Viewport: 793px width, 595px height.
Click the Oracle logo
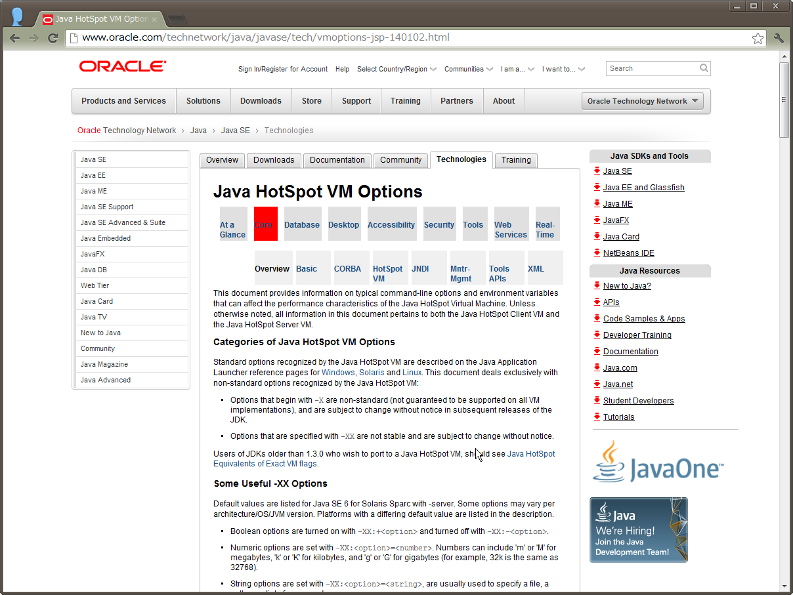(123, 66)
